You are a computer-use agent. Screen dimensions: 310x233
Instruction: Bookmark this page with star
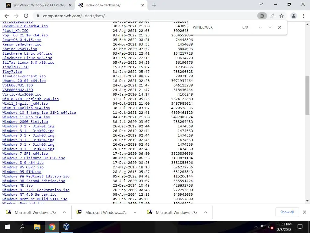click(x=282, y=16)
